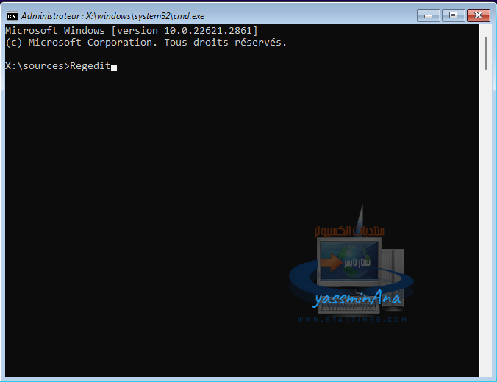497x382 pixels.
Task: Click the orange arrow in watermark logo
Action: click(x=332, y=262)
